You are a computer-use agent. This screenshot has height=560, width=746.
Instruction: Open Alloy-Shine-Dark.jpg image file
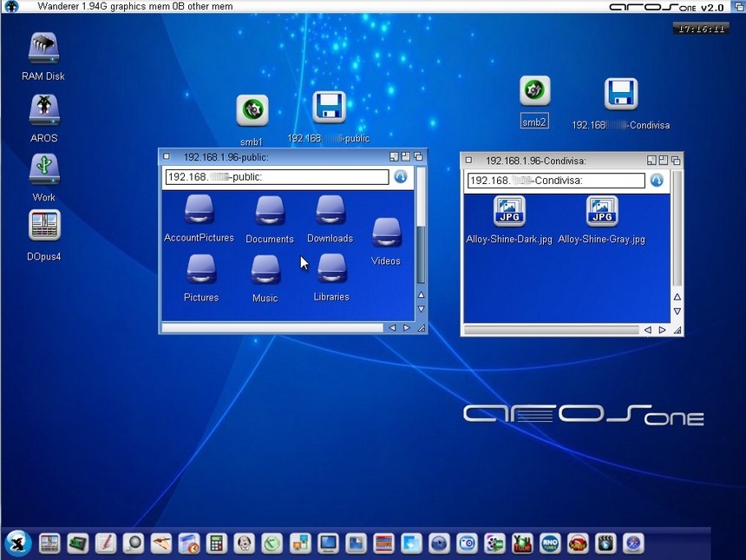(509, 211)
